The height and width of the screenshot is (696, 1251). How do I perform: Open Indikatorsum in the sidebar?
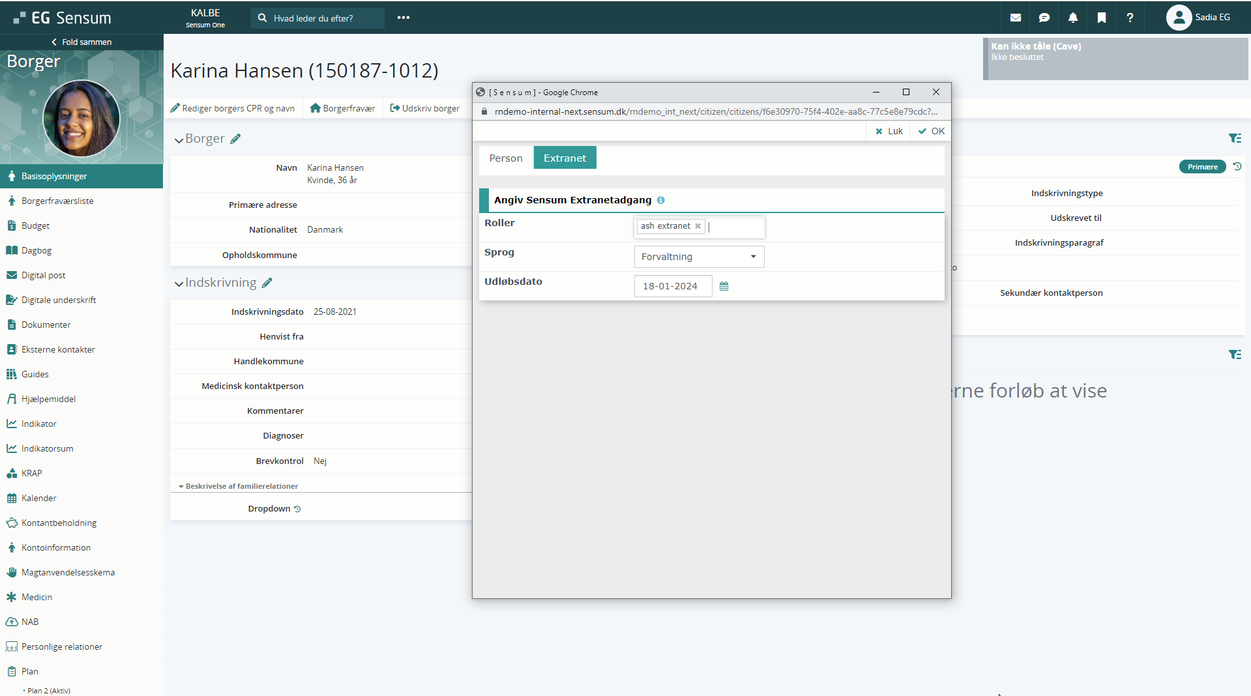coord(81,448)
